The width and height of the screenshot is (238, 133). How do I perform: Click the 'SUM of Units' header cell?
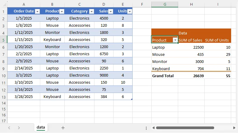tap(218, 40)
